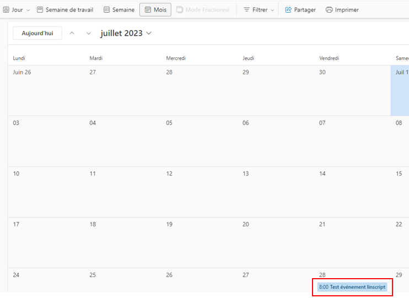409x298 pixels.
Task: Go to next month with down chevron
Action: [89, 33]
